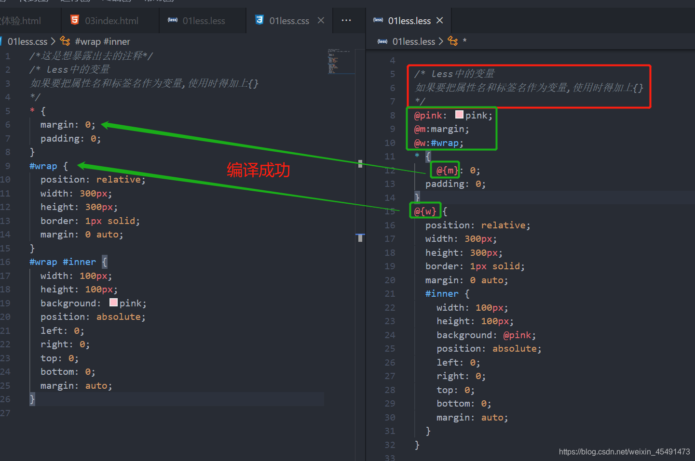
Task: Click 01less.css in the left breadcrumb
Action: 27,41
